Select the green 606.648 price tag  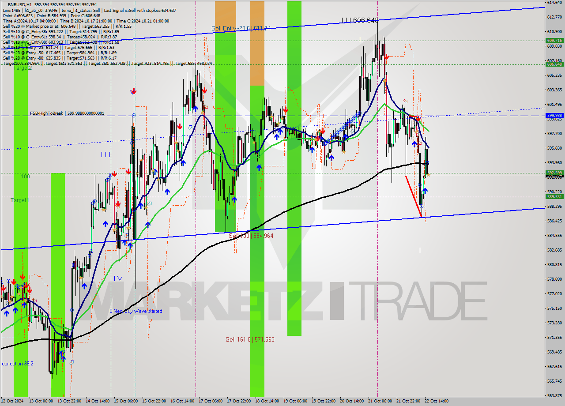[554, 64]
